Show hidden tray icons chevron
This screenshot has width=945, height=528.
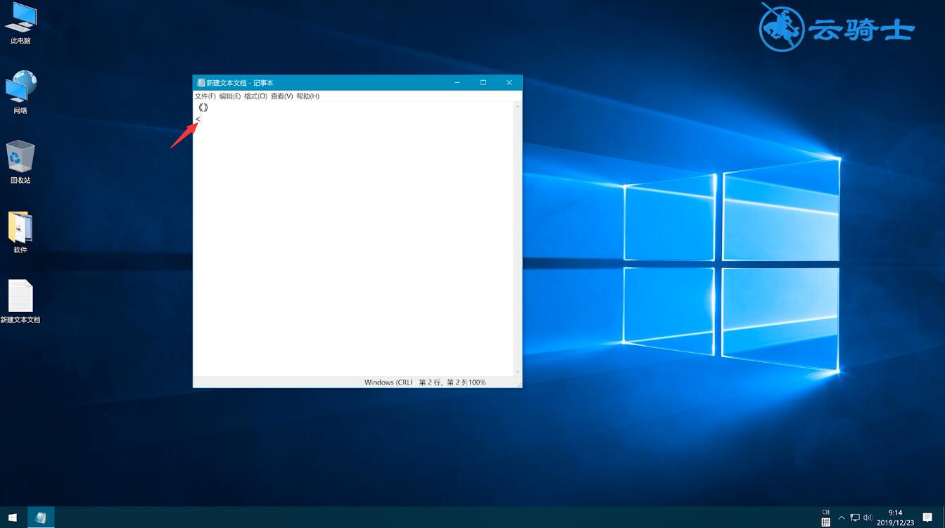[x=842, y=517]
